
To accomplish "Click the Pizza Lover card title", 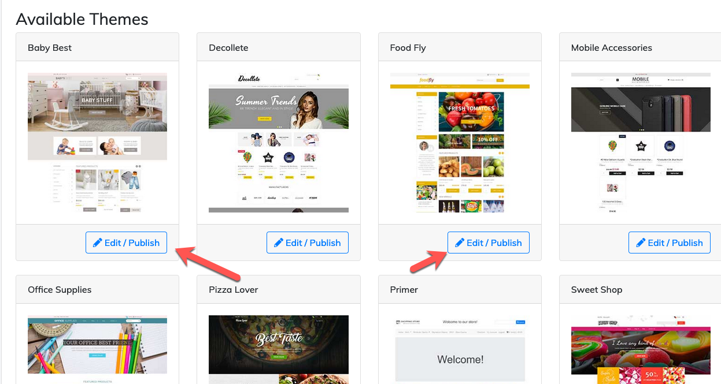I will coord(234,289).
